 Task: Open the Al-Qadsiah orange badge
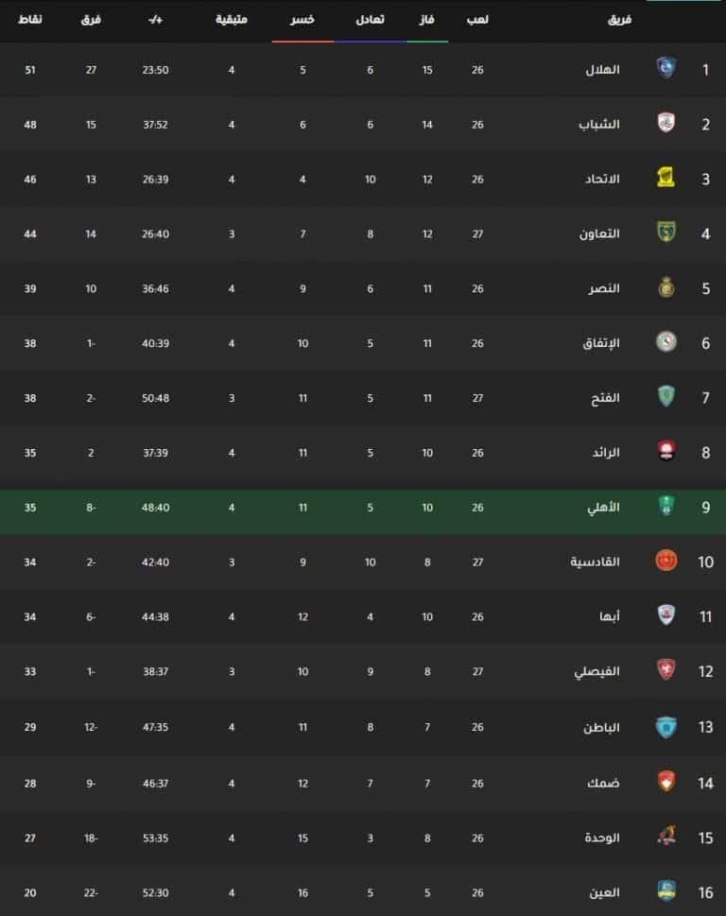665,561
